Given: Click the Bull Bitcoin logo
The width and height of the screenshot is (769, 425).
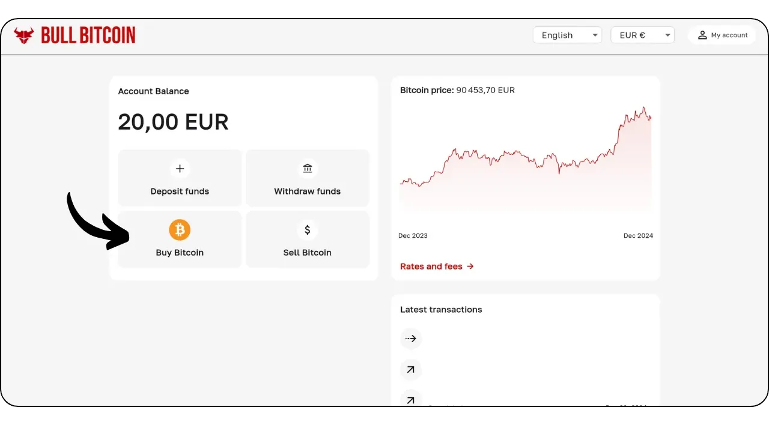Looking at the screenshot, I should point(75,35).
